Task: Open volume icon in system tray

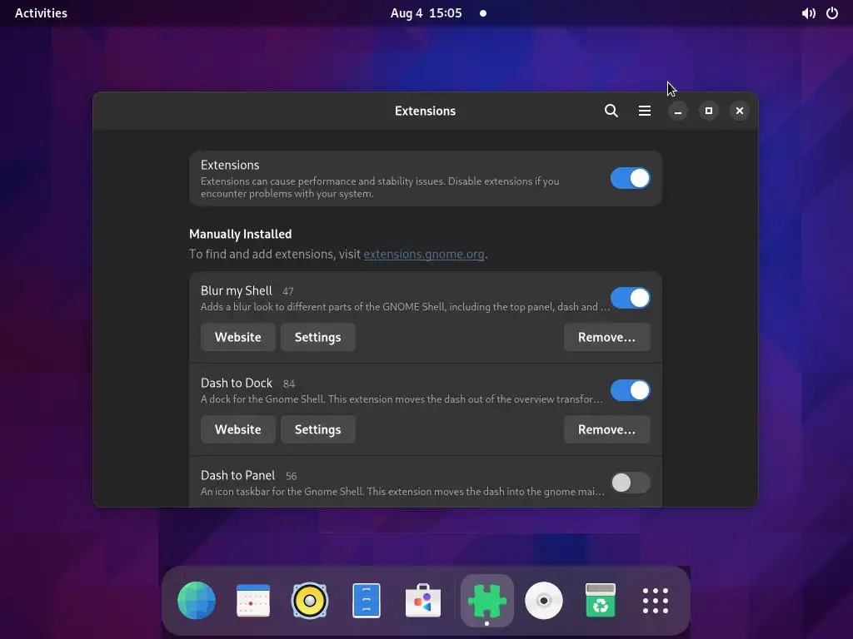Action: click(x=808, y=13)
